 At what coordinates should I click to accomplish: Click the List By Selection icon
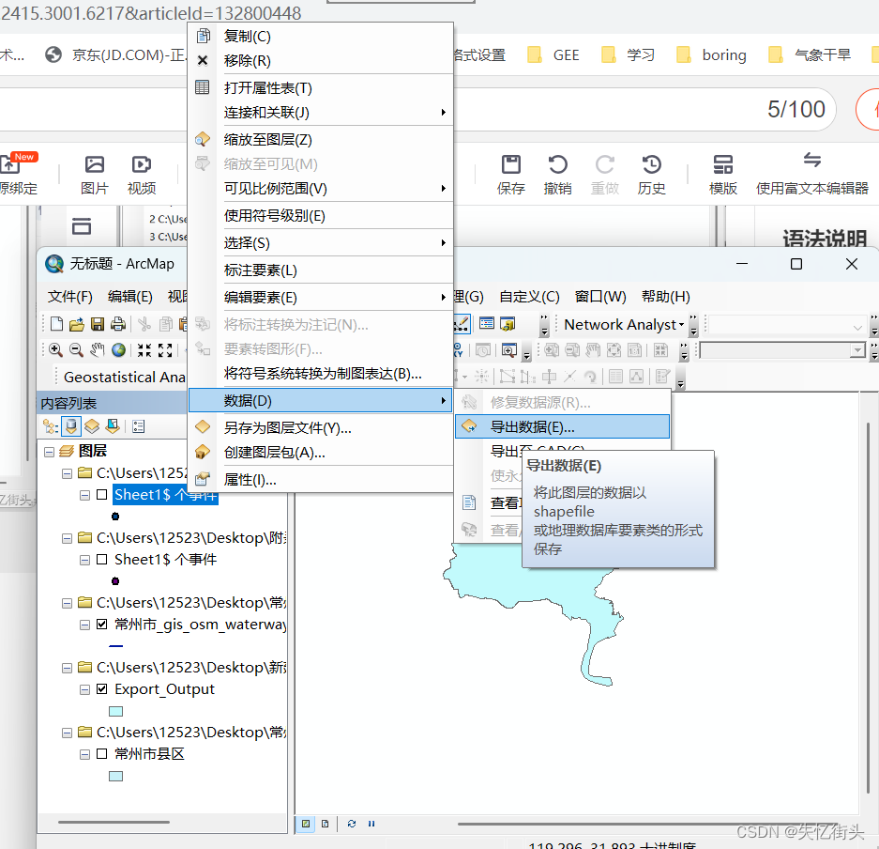[113, 425]
